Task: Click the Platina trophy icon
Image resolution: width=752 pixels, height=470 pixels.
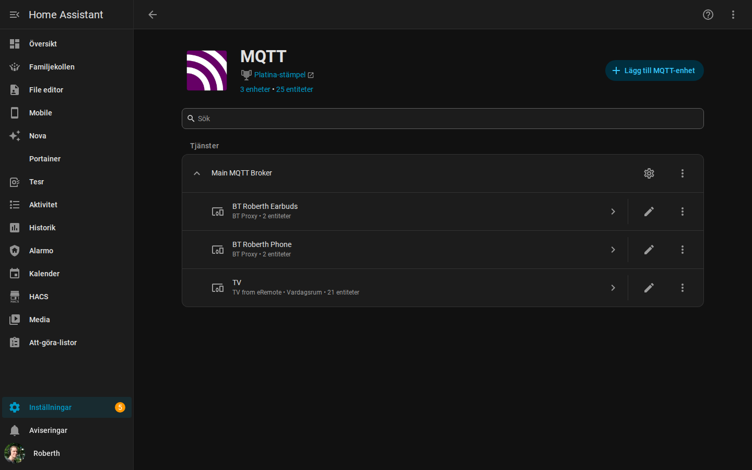Action: 246,75
